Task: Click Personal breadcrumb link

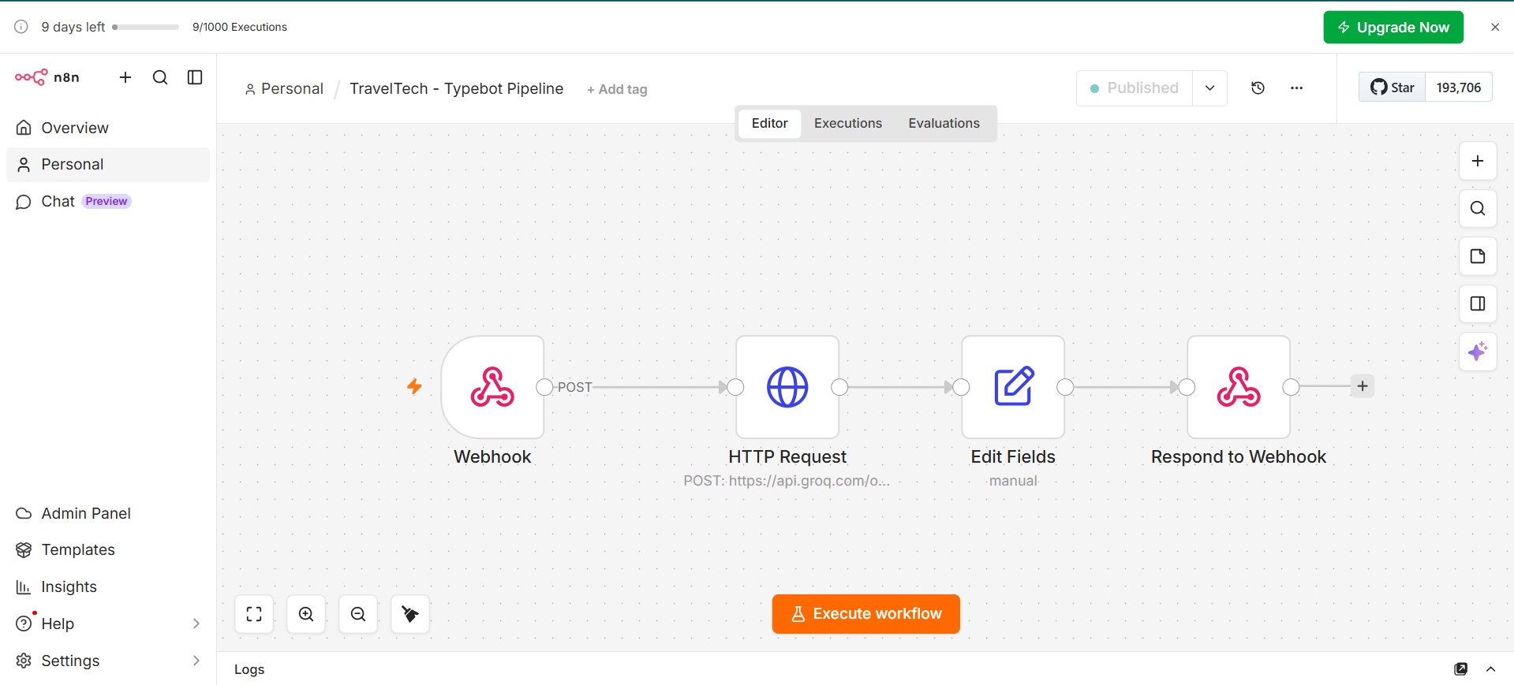Action: coord(284,89)
